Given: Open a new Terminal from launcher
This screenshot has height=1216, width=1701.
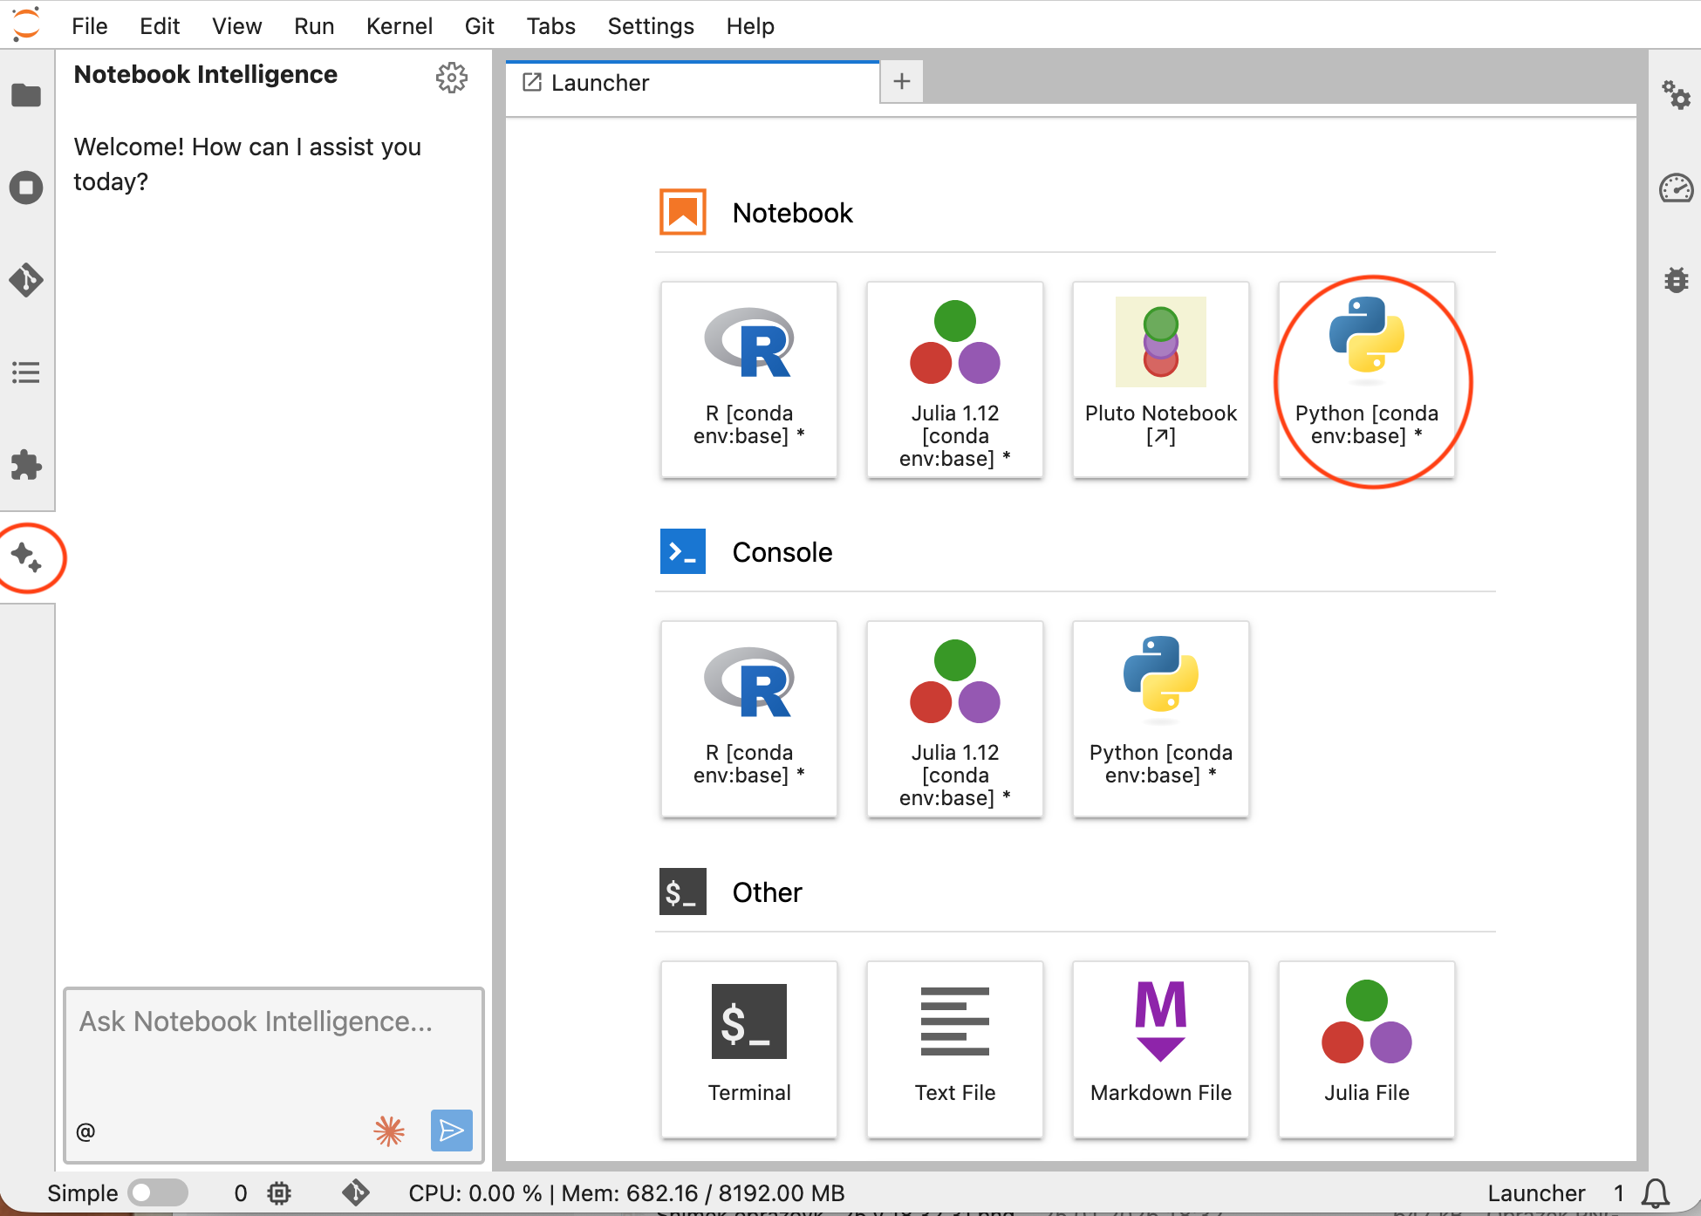Looking at the screenshot, I should point(748,1049).
